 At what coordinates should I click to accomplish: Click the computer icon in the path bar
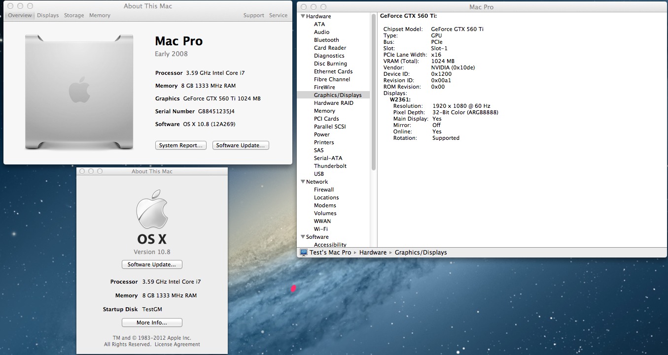pyautogui.click(x=304, y=252)
